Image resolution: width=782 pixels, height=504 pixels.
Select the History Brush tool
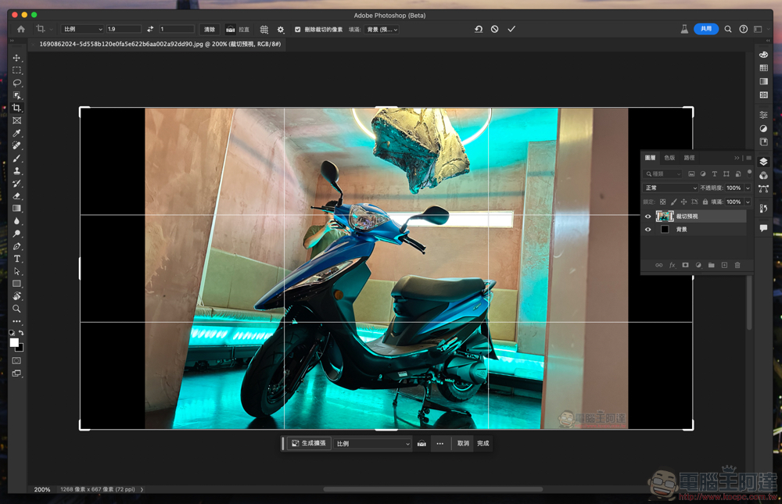(16, 184)
